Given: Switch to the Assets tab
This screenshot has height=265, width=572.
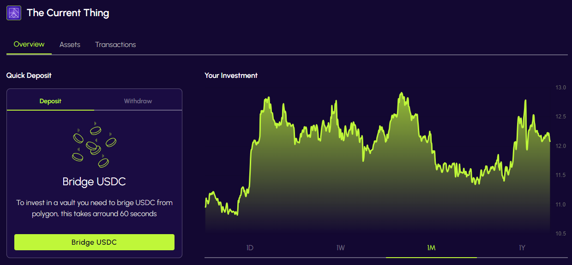Looking at the screenshot, I should click(x=70, y=45).
